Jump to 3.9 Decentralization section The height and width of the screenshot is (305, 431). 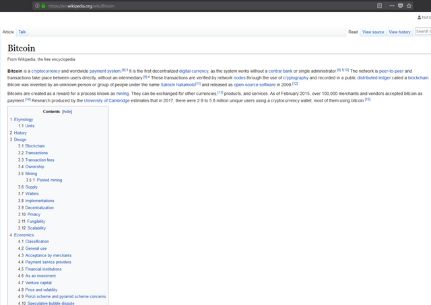coord(36,208)
